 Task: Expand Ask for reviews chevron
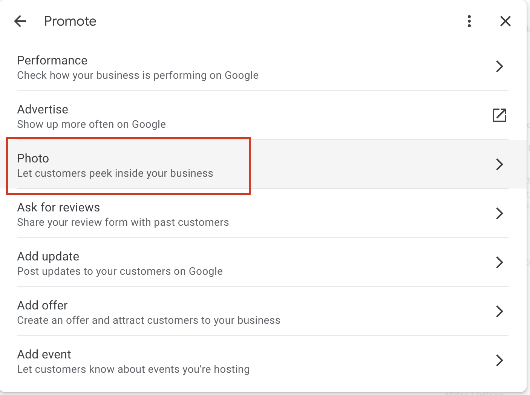[499, 213]
